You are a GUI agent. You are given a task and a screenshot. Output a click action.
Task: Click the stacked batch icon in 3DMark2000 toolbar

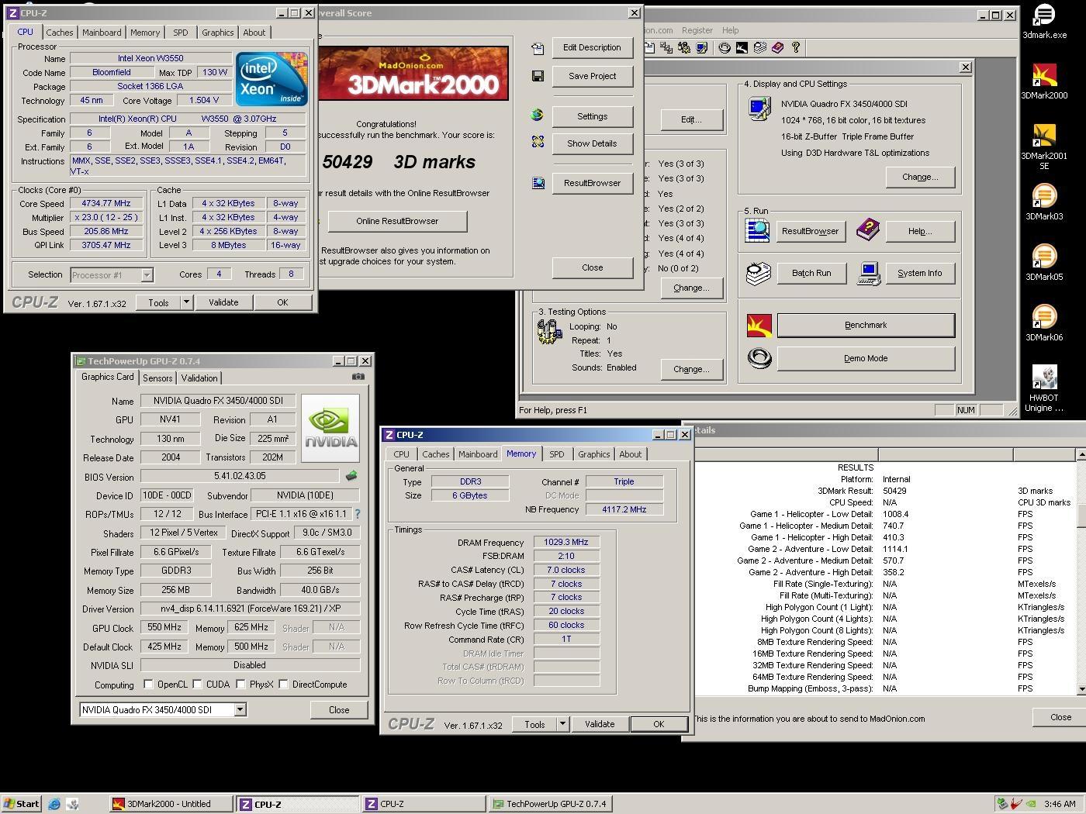click(760, 47)
